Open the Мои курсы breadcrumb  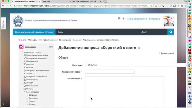(x=33, y=40)
